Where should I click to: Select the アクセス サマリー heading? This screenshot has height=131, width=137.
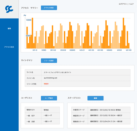click(30, 8)
